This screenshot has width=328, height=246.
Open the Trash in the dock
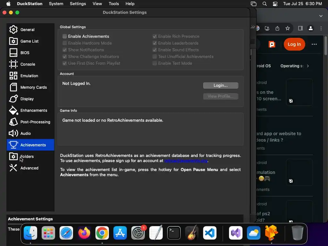tap(298, 233)
